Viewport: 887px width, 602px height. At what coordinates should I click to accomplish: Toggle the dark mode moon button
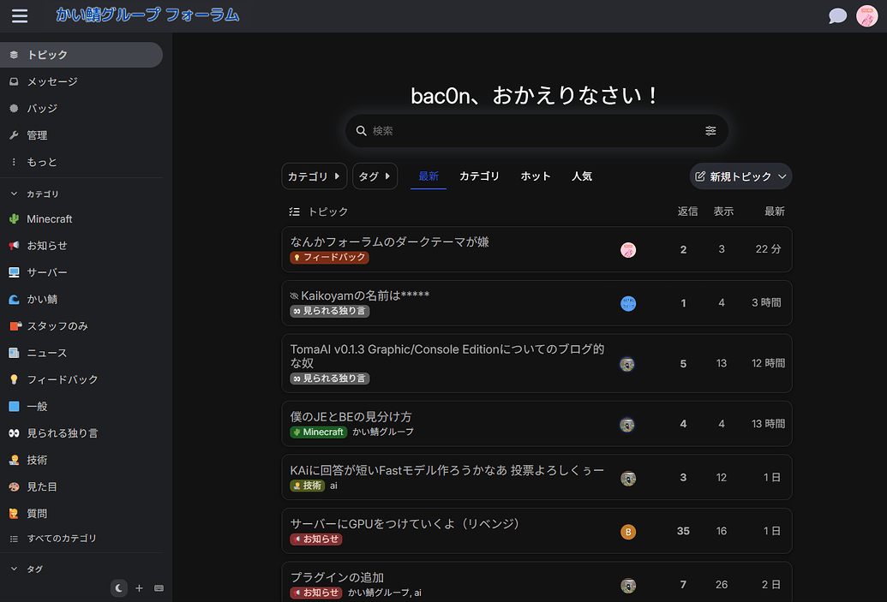[x=119, y=588]
